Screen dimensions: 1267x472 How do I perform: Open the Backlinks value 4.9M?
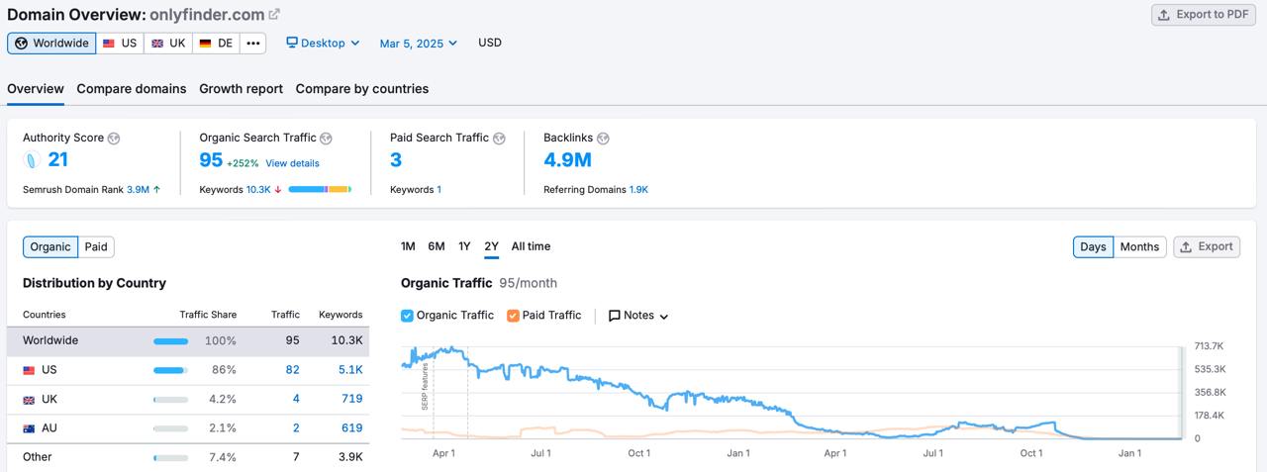pyautogui.click(x=568, y=160)
